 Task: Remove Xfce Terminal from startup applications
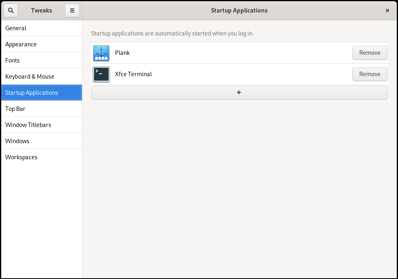coord(369,74)
